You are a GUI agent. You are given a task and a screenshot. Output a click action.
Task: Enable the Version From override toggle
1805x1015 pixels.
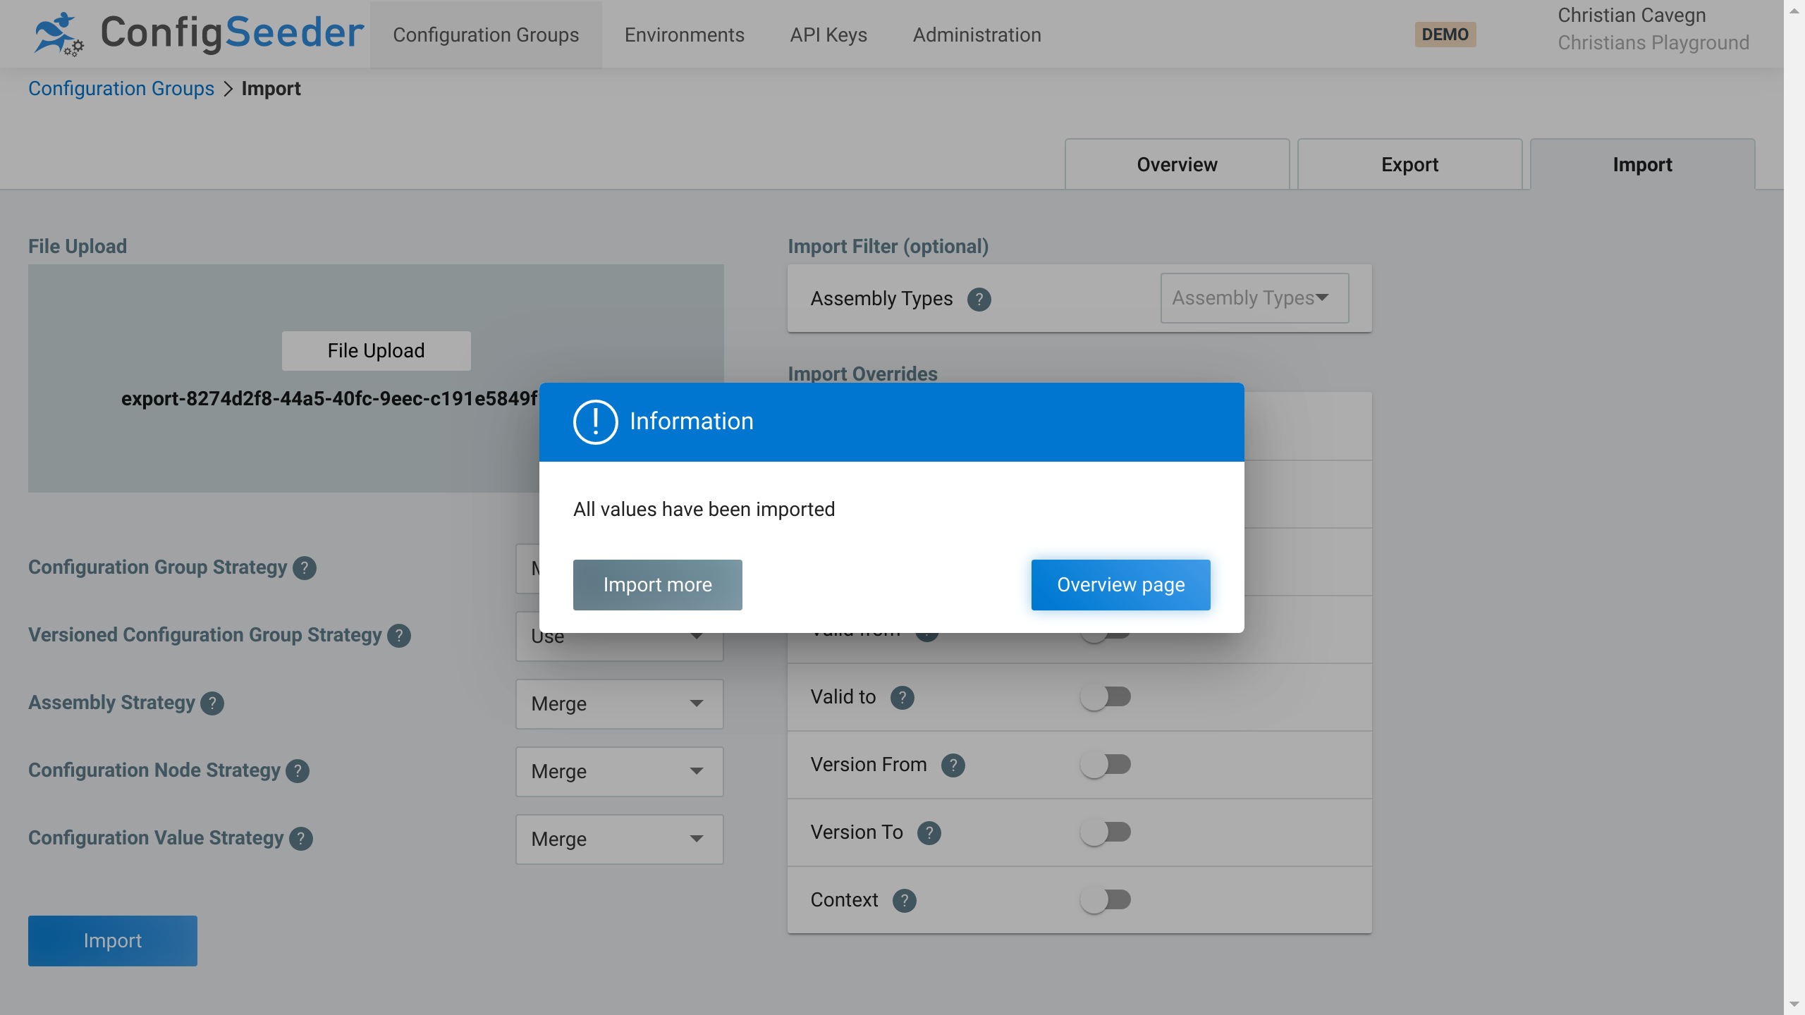point(1105,764)
